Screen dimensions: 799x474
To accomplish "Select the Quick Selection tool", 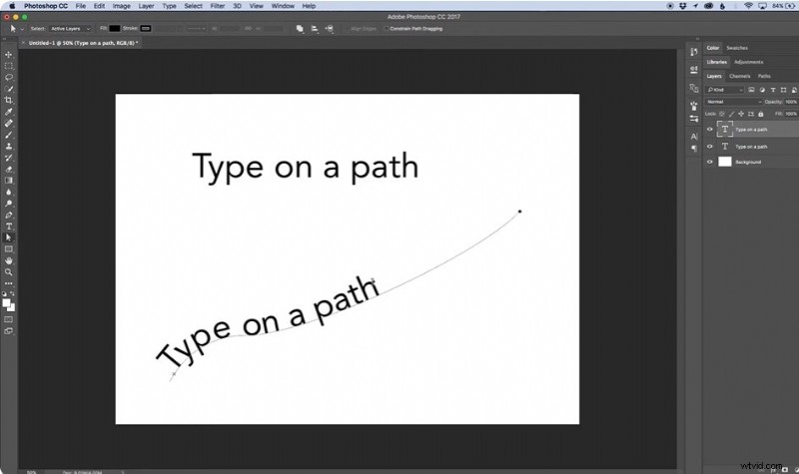I will (9, 89).
